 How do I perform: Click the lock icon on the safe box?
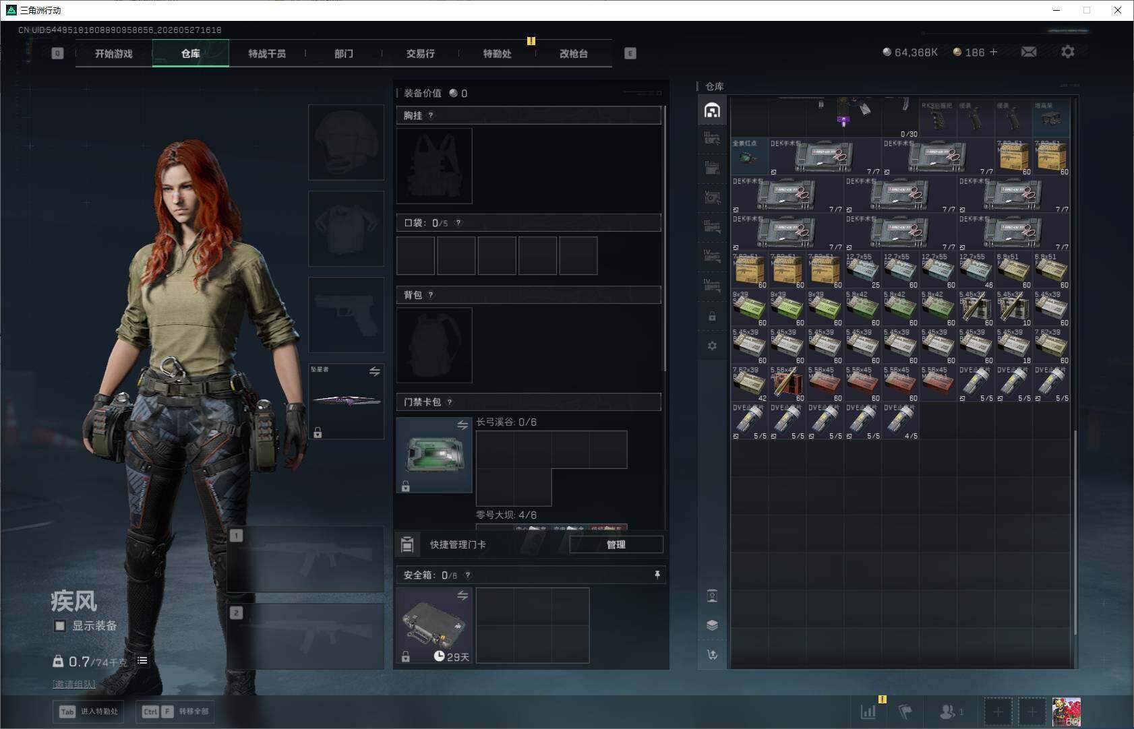pyautogui.click(x=406, y=656)
